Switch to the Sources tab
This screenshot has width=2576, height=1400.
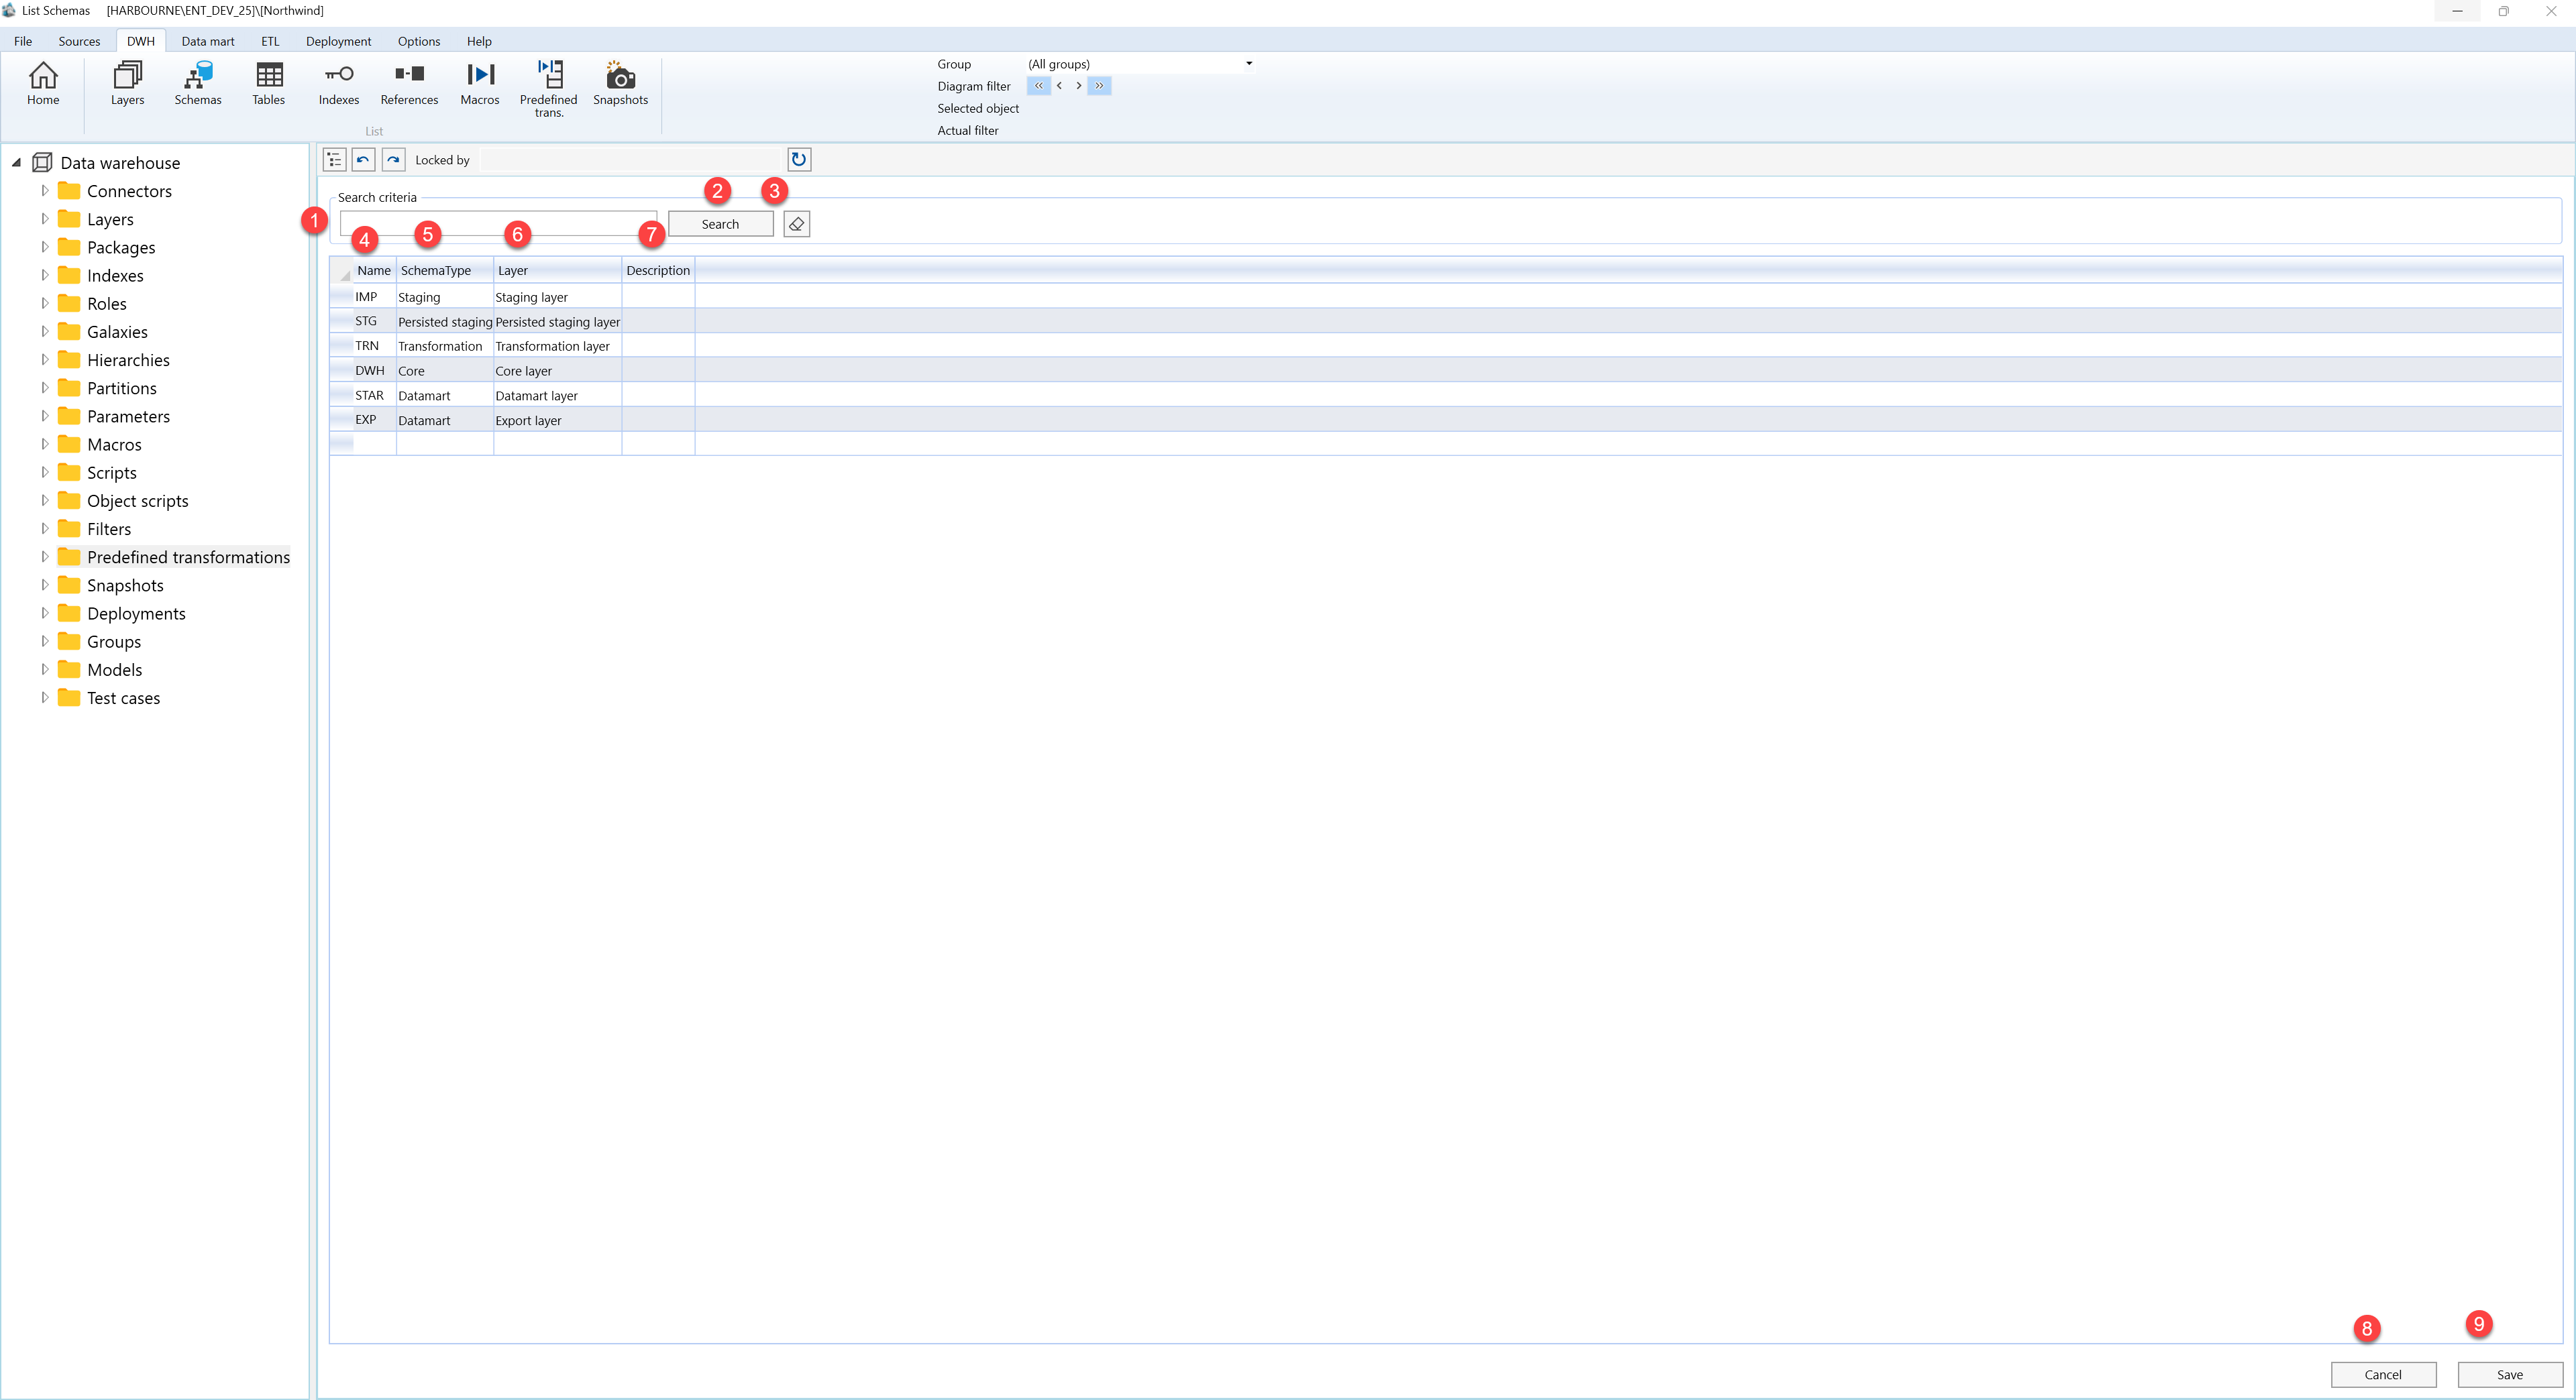(x=79, y=41)
